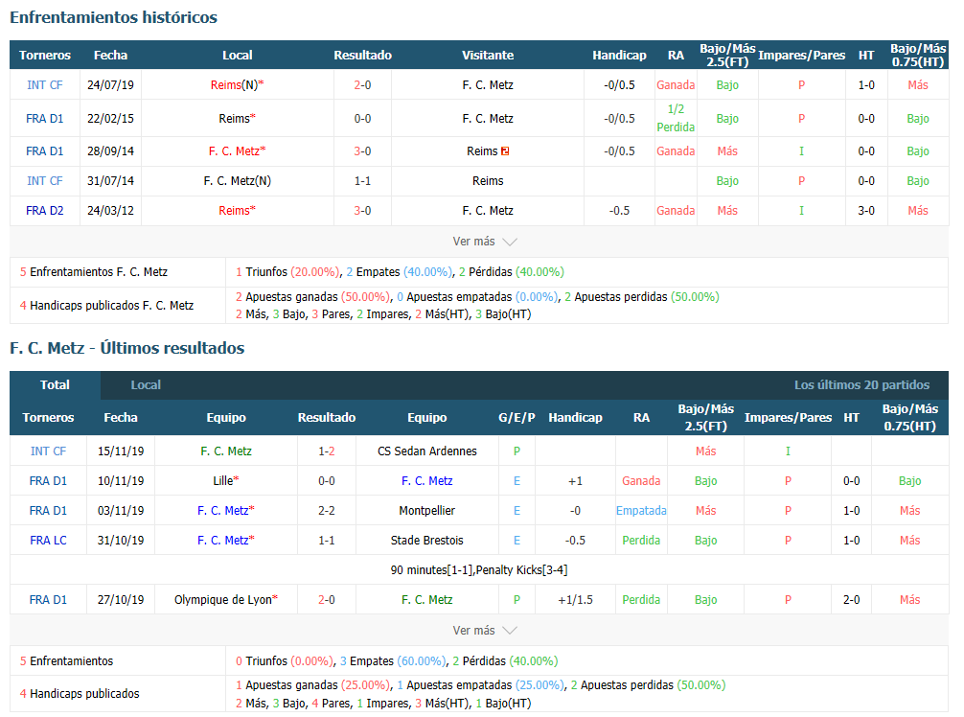Open the 1-1 result of 31/07/14 match
Screen dimensions: 964x717
coord(363,181)
